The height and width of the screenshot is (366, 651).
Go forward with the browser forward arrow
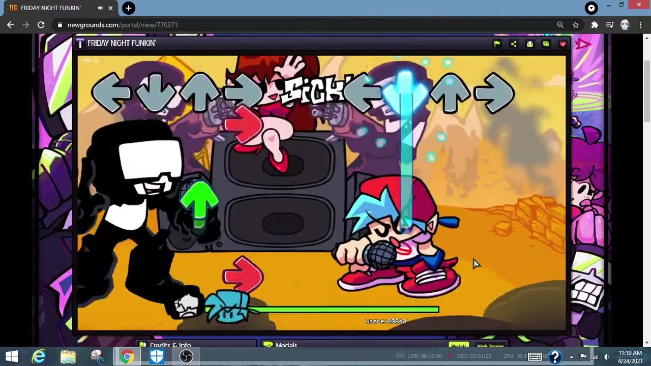point(26,24)
